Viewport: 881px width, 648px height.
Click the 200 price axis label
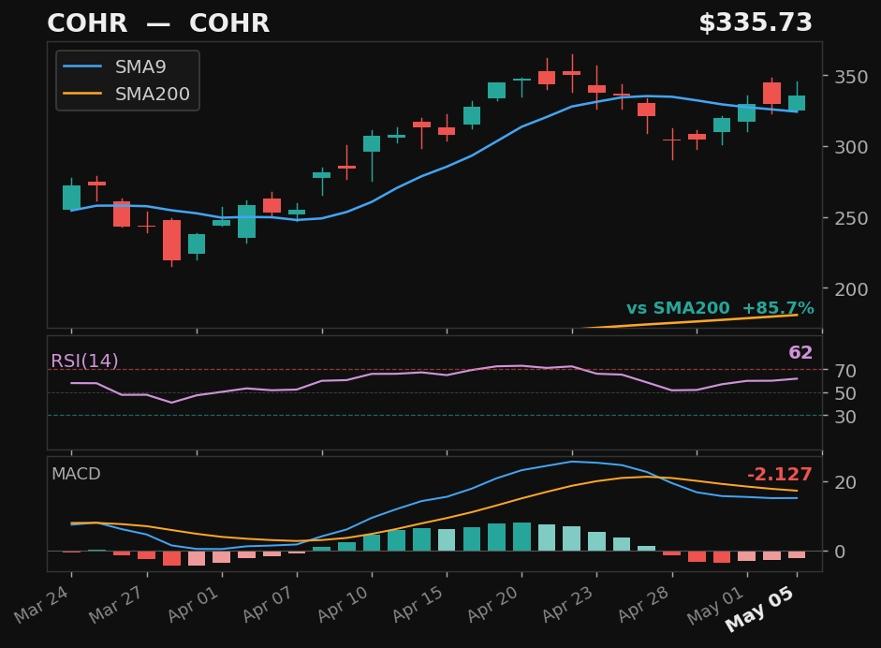(x=851, y=289)
